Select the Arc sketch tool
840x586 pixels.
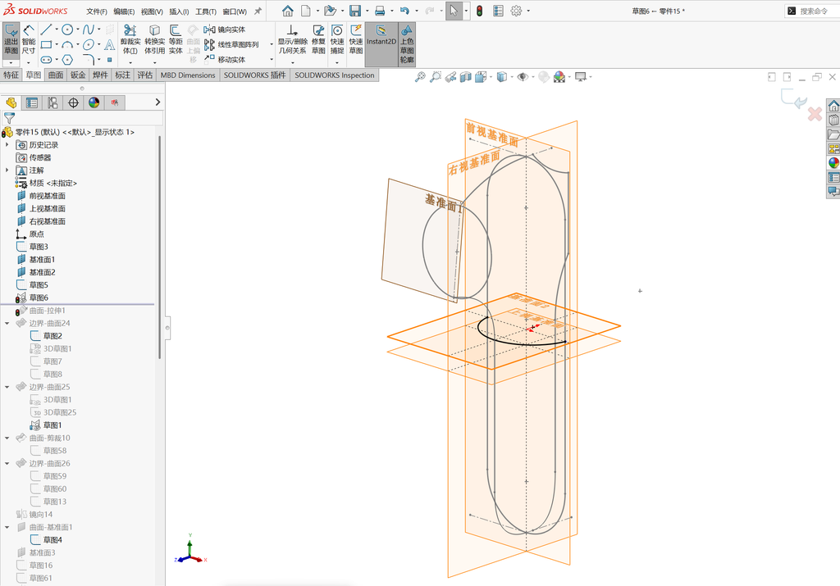click(67, 44)
